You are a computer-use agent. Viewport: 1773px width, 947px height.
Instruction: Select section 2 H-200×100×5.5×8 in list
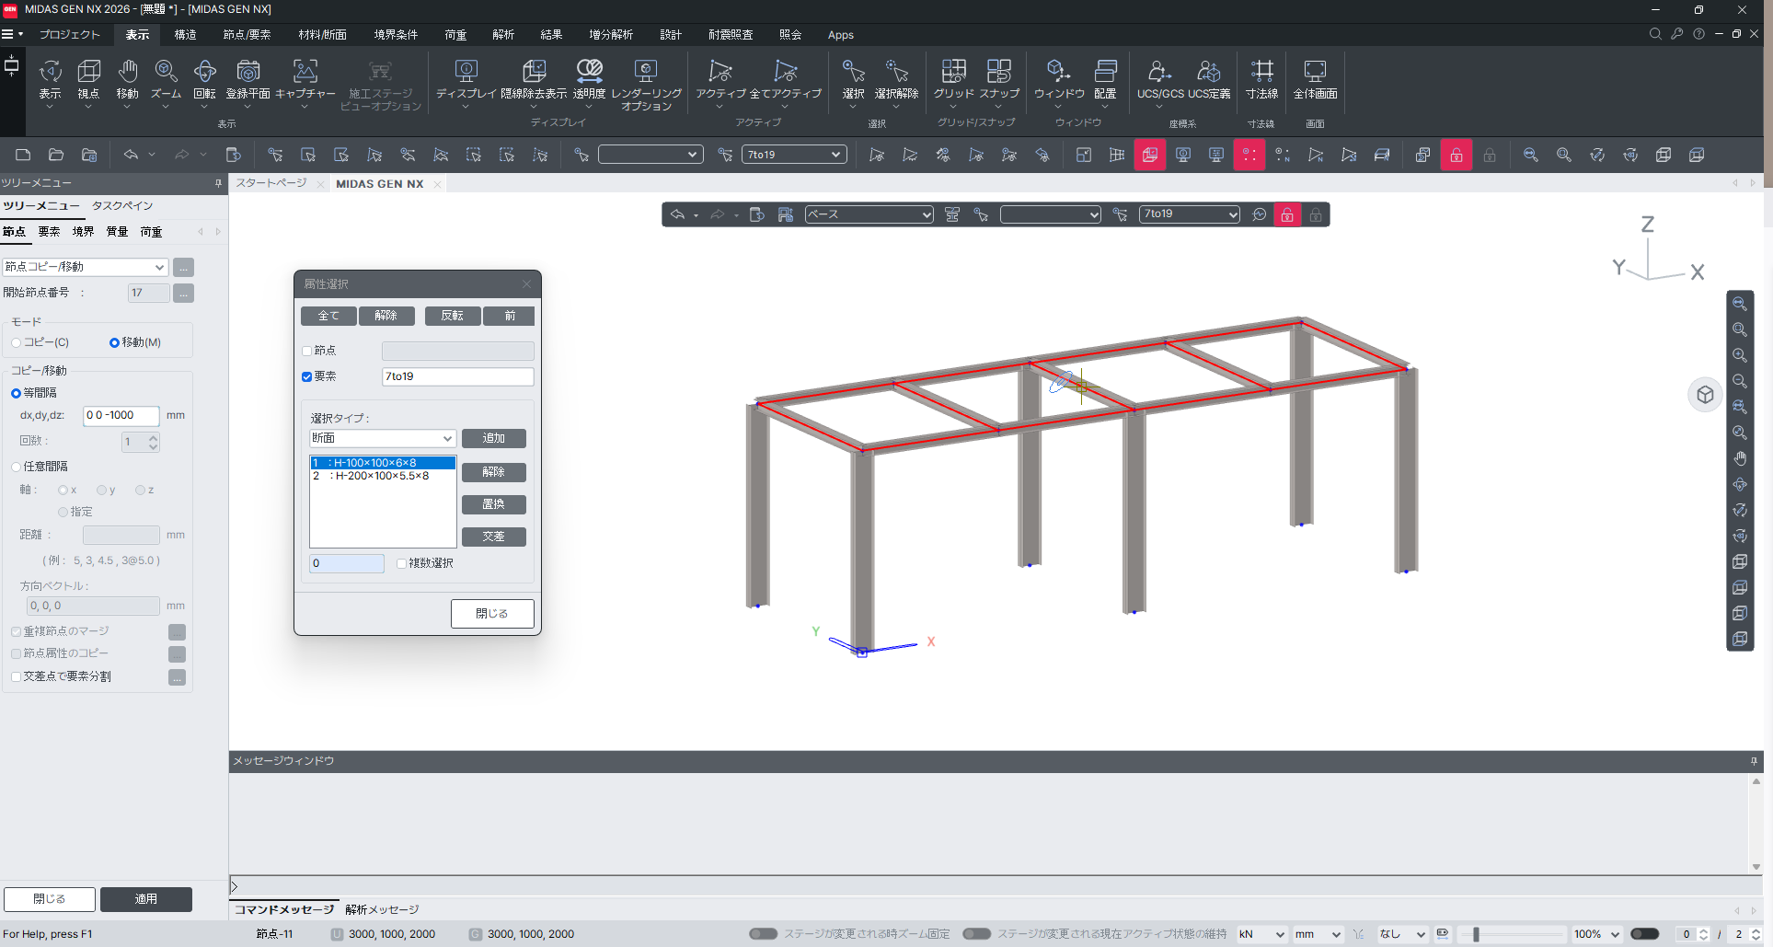click(382, 476)
